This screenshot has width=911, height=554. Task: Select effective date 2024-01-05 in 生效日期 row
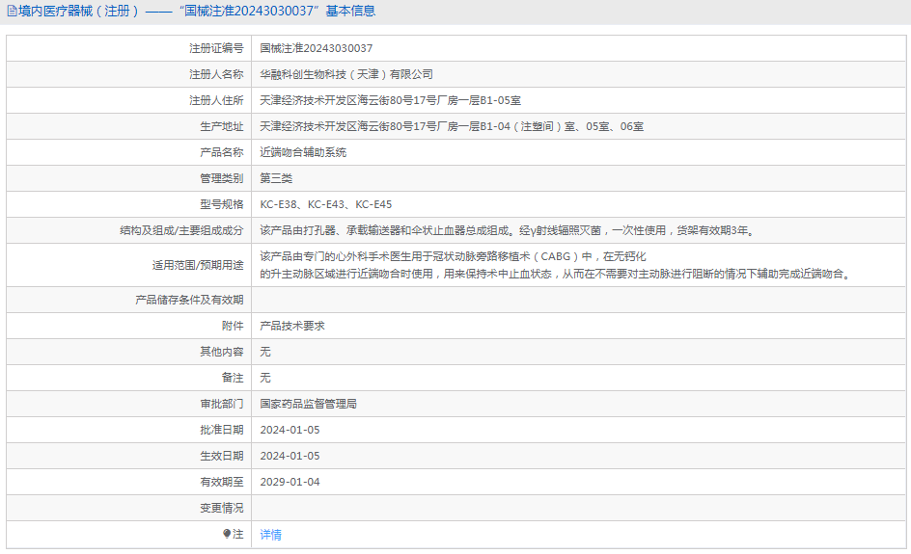290,456
